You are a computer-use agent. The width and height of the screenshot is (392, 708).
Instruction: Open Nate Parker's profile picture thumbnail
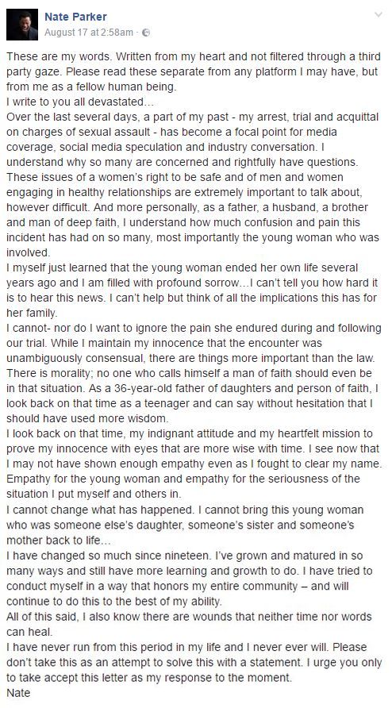(22, 25)
